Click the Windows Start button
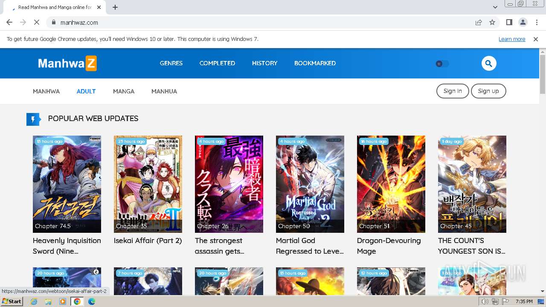 pyautogui.click(x=12, y=301)
